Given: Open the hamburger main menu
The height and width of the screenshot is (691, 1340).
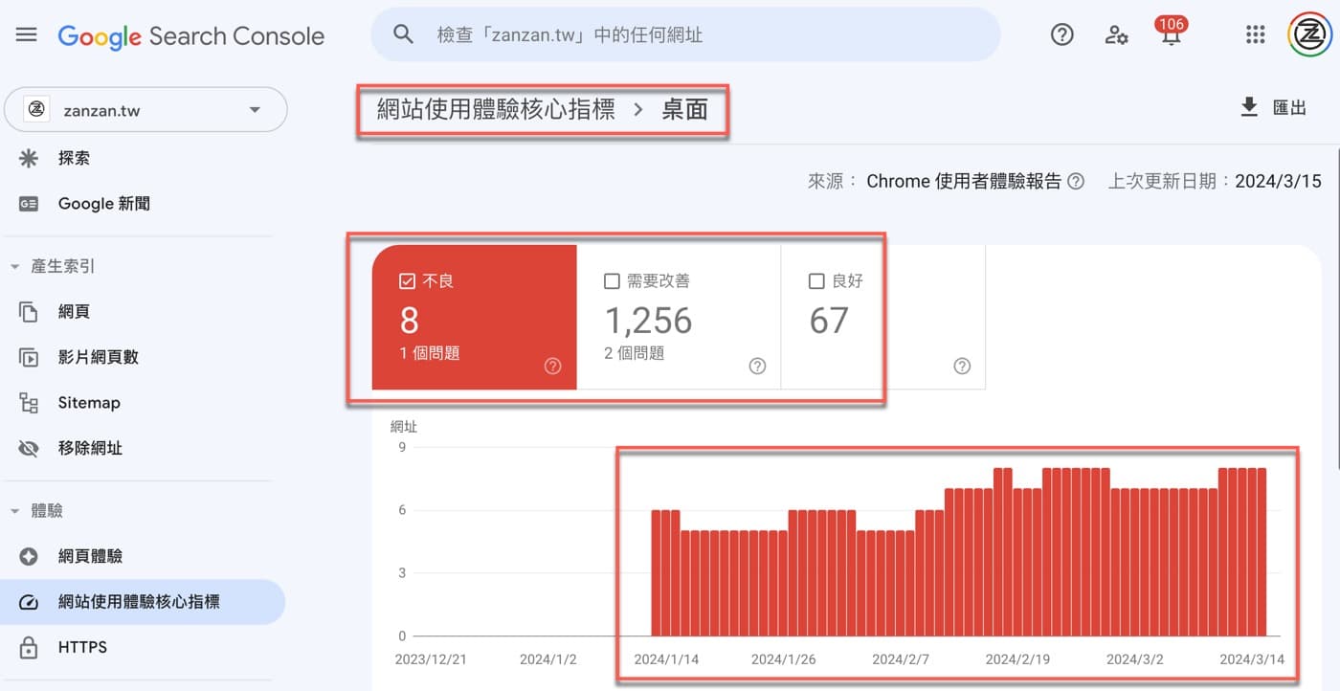Looking at the screenshot, I should coord(27,35).
